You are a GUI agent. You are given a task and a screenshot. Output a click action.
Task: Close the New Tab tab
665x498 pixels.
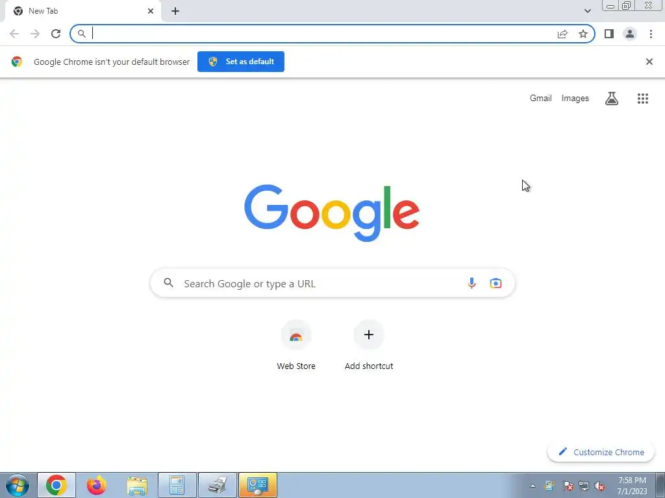coord(151,11)
